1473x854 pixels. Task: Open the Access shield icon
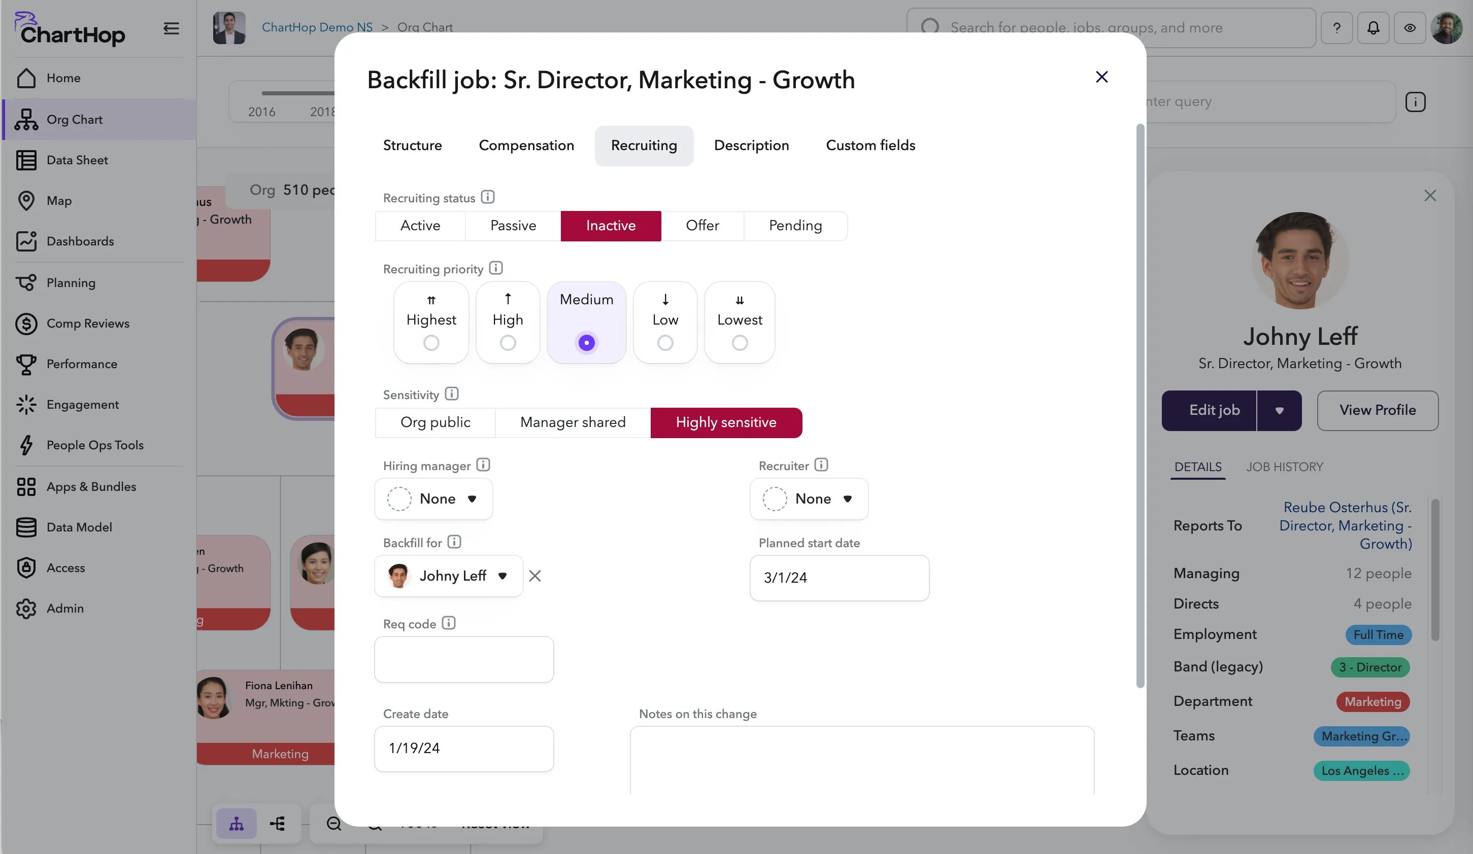26,568
